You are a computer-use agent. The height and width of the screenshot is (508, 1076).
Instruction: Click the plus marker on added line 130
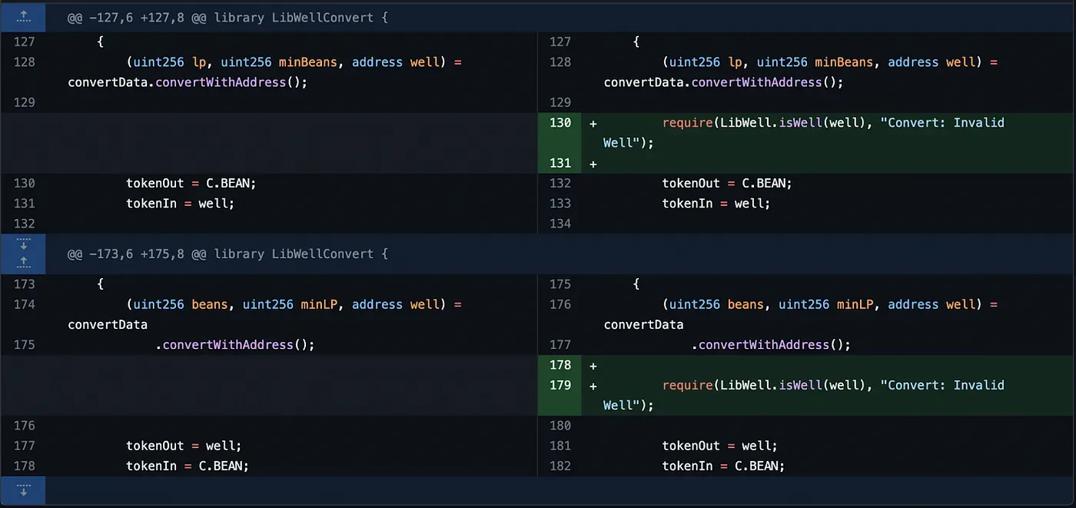[x=593, y=123]
